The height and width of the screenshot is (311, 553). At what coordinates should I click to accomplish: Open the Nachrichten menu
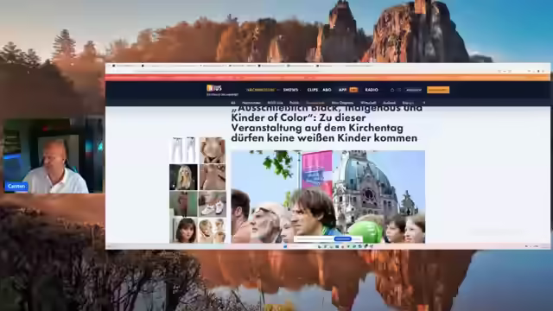click(x=261, y=90)
